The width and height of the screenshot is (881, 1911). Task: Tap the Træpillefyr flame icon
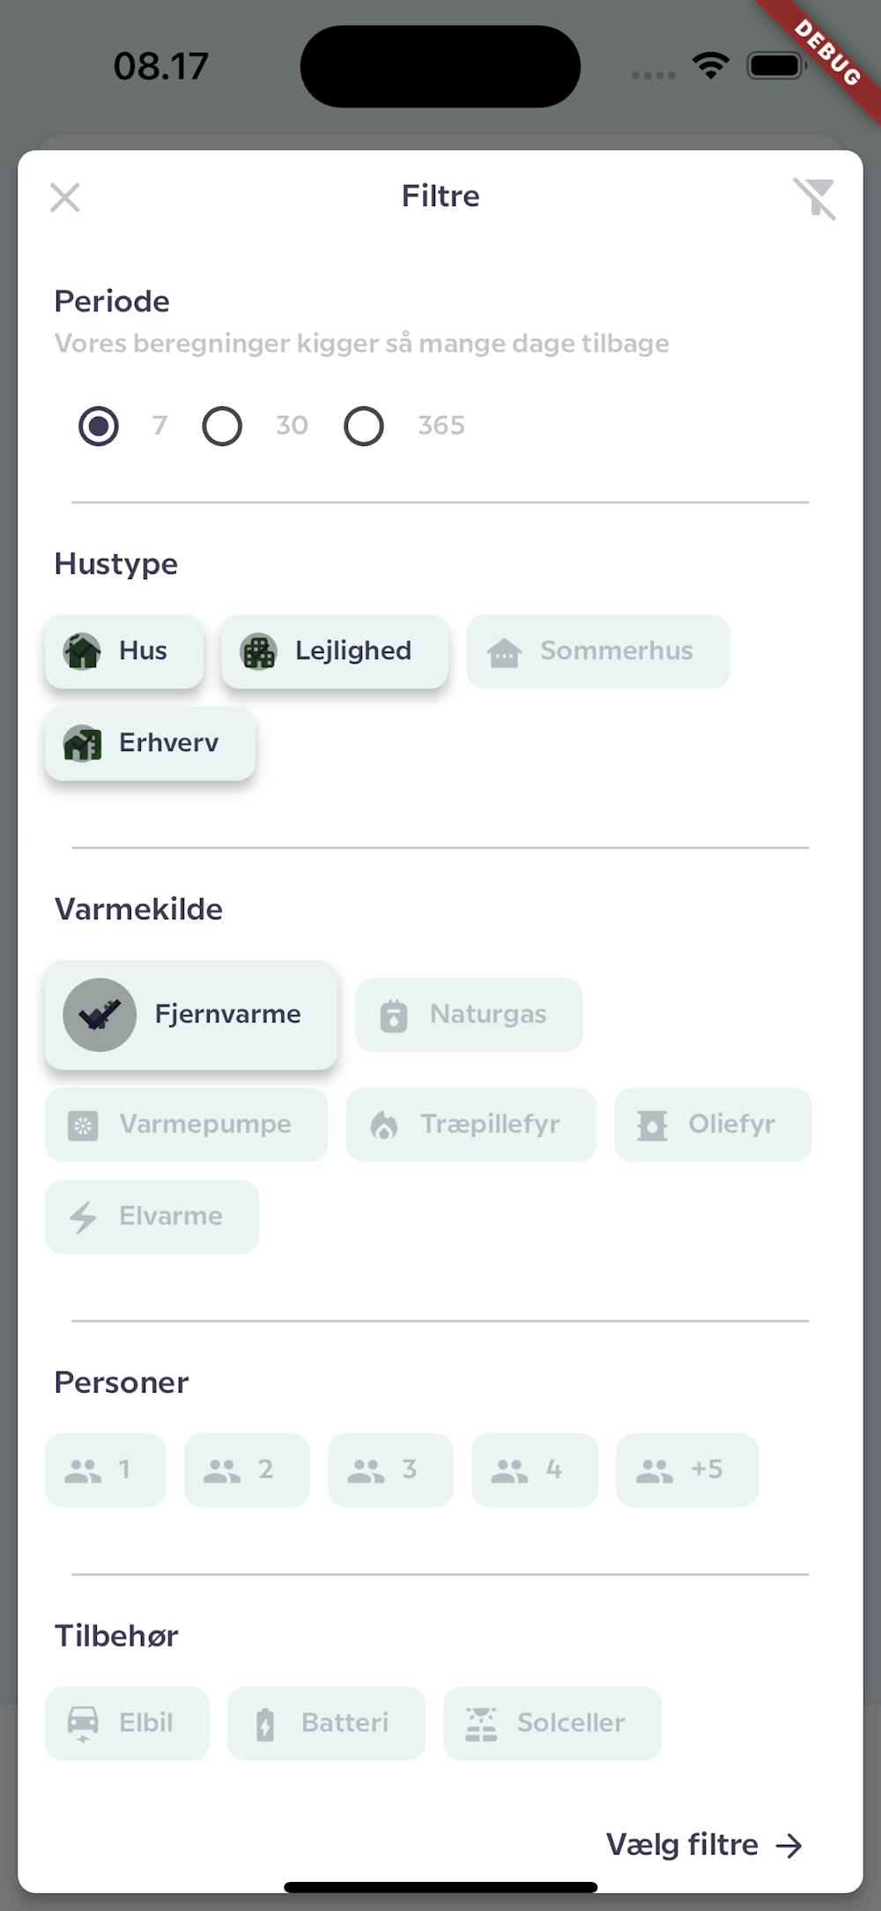point(384,1126)
